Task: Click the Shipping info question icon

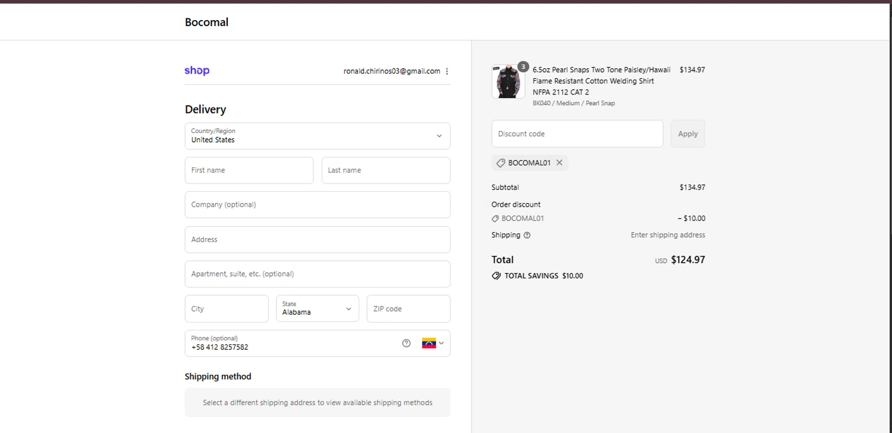Action: tap(527, 235)
